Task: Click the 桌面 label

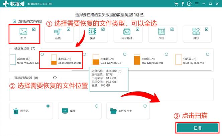Action: 73,111
